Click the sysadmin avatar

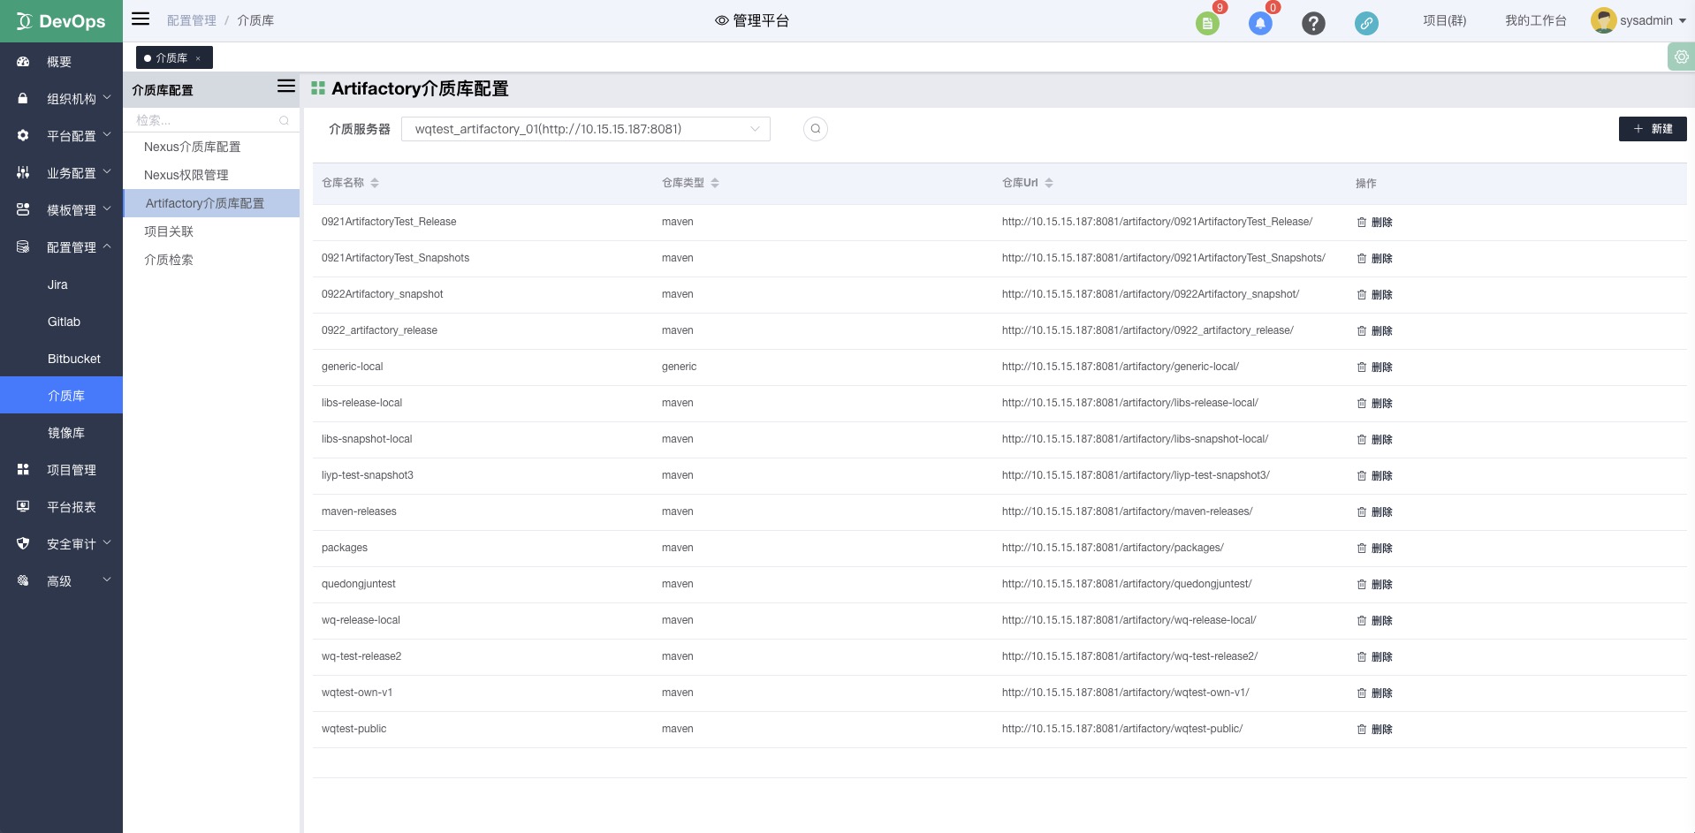[1603, 20]
